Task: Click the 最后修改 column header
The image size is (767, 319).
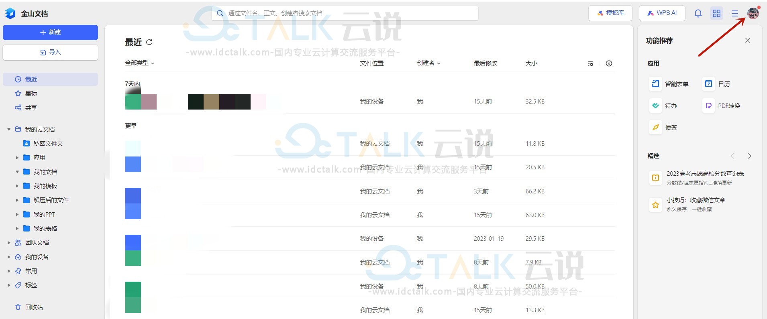Action: 485,63
